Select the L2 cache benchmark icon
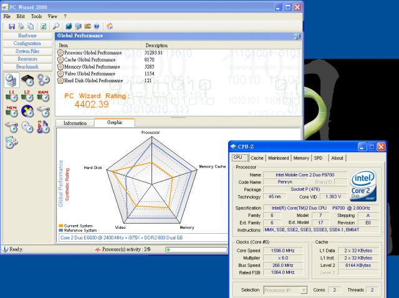The width and height of the screenshot is (399, 298). (27, 95)
